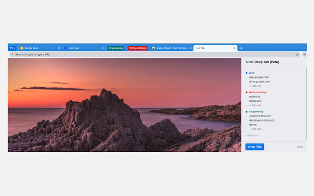
Task: Click the Google search icon in address bar
Action: [12, 54]
